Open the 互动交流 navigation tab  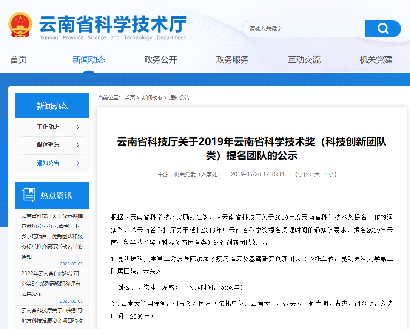[304, 60]
